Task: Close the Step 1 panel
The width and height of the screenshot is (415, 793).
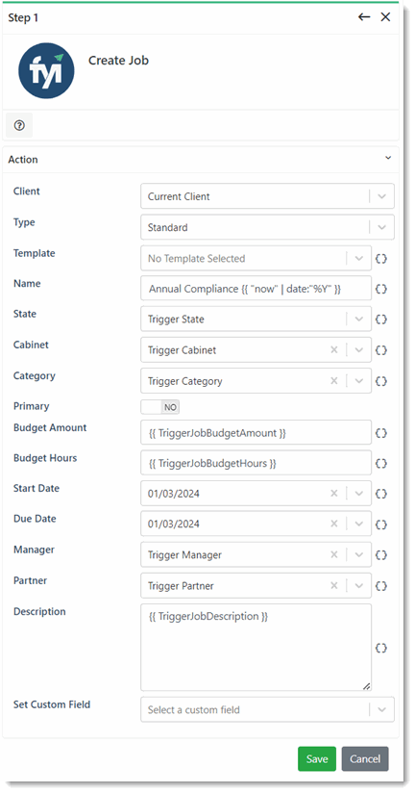Action: (386, 17)
